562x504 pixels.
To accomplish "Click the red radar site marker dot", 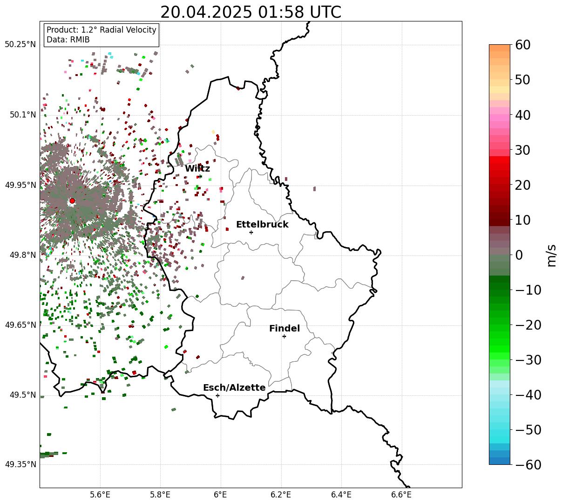I will tap(72, 201).
